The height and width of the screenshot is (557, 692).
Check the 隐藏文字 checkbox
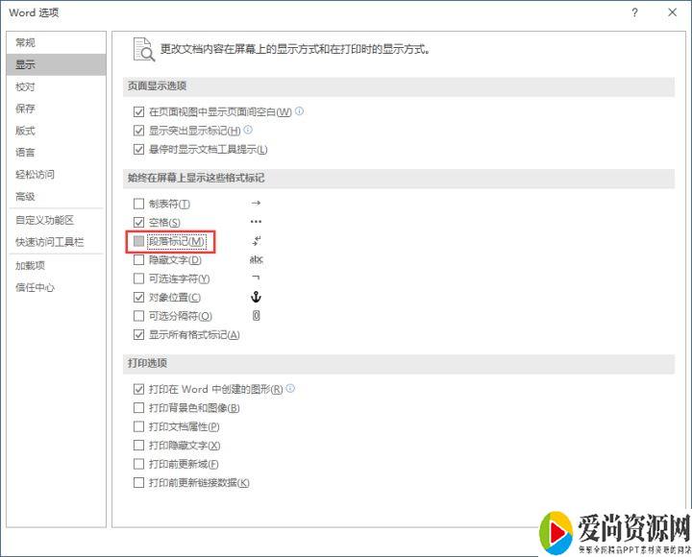pos(139,260)
